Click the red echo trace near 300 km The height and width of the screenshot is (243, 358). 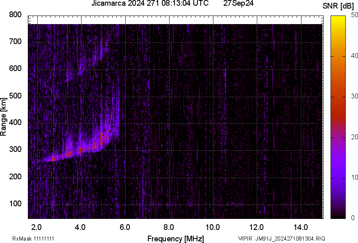pyautogui.click(x=95, y=145)
